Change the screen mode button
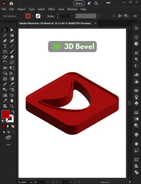The image size is (141, 184). [x=8, y=138]
